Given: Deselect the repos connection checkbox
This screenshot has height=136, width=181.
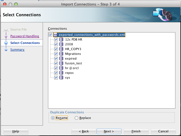Looking at the screenshot, I should coord(56,73).
